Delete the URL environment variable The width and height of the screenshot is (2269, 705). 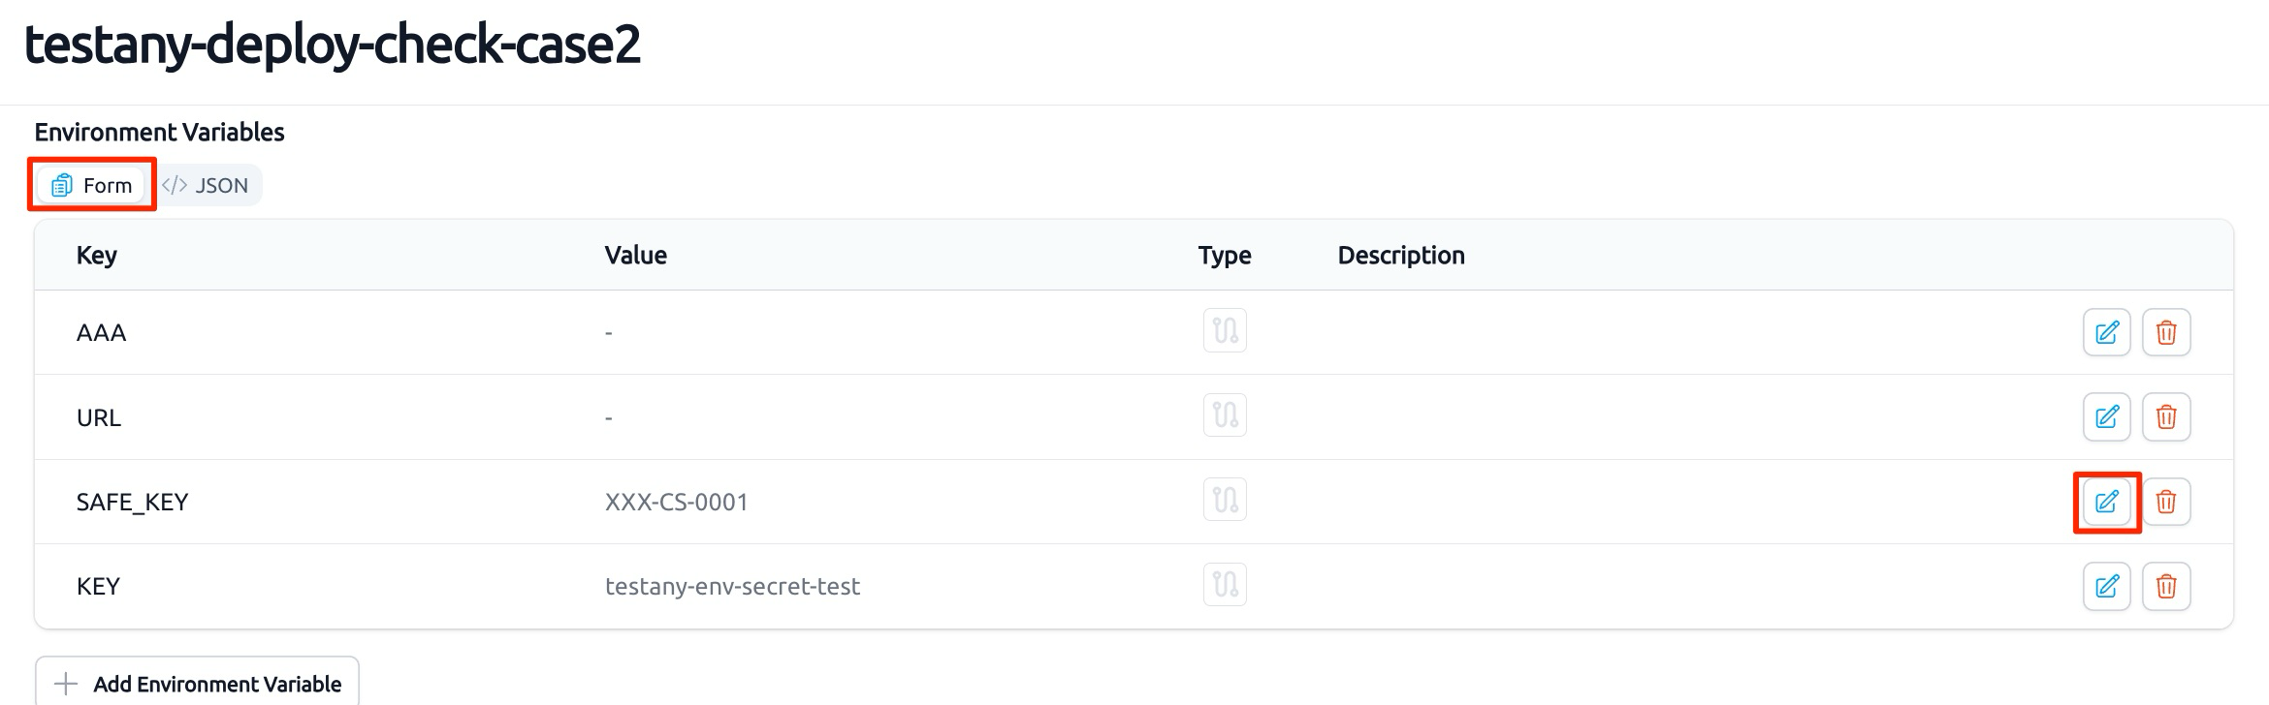tap(2166, 416)
